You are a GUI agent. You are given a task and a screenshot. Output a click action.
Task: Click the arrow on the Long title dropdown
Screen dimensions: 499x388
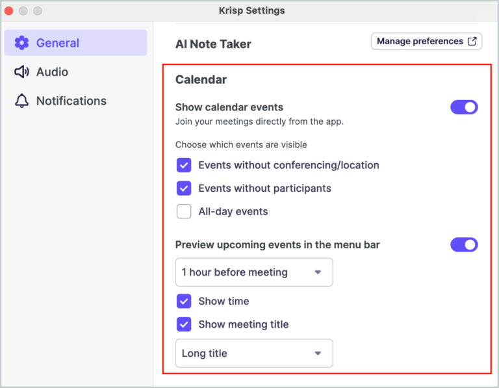click(318, 354)
